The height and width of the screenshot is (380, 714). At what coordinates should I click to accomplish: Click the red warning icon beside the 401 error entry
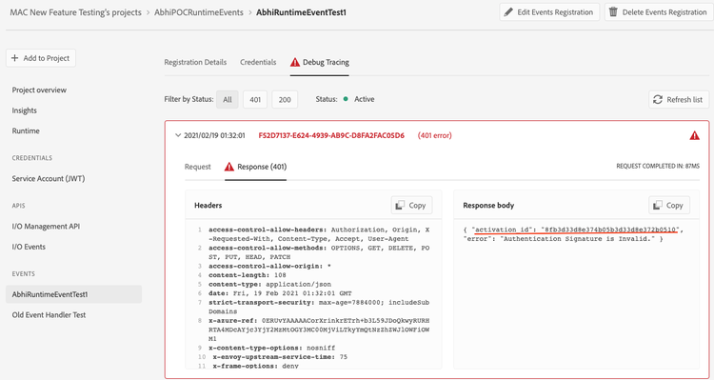pos(694,135)
